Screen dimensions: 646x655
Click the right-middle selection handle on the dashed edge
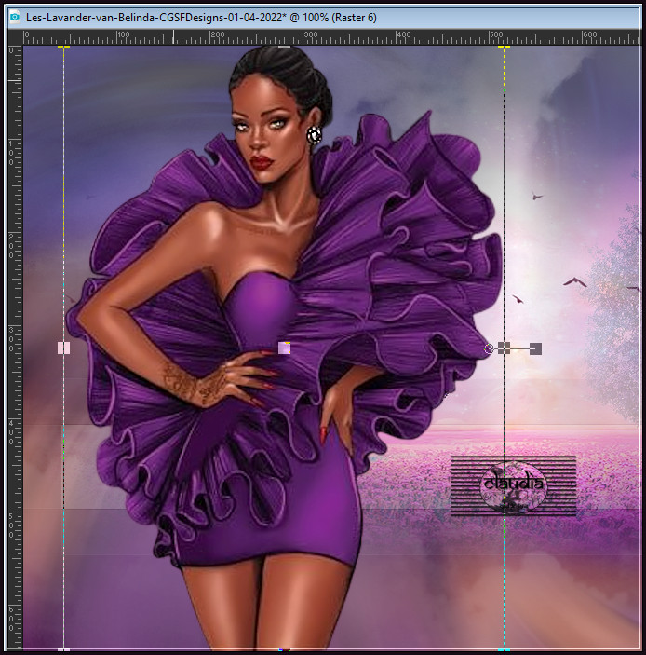pos(505,348)
